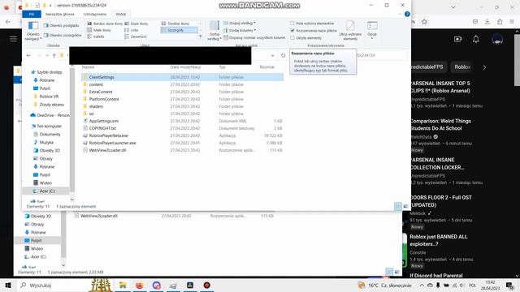Screen dimensions: 520x292
Task: Go back in Explorer navigation
Action: pos(28,55)
